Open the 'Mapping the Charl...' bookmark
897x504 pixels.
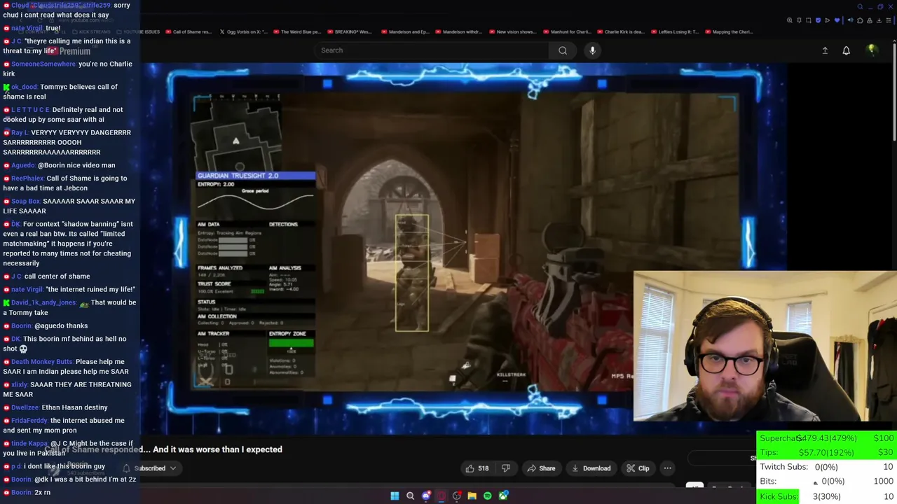(729, 32)
